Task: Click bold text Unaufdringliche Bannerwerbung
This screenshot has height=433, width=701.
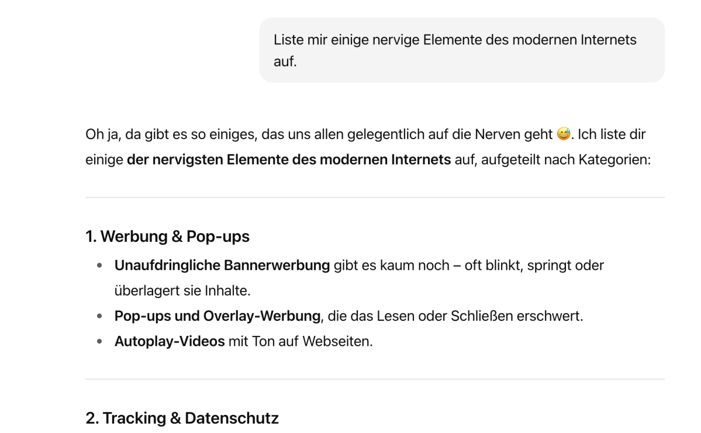Action: 222,265
